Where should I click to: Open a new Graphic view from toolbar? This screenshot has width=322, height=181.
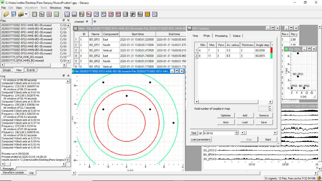click(42, 14)
